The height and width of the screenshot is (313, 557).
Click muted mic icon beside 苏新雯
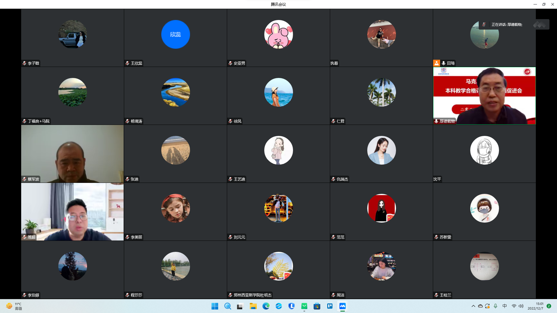(x=436, y=237)
